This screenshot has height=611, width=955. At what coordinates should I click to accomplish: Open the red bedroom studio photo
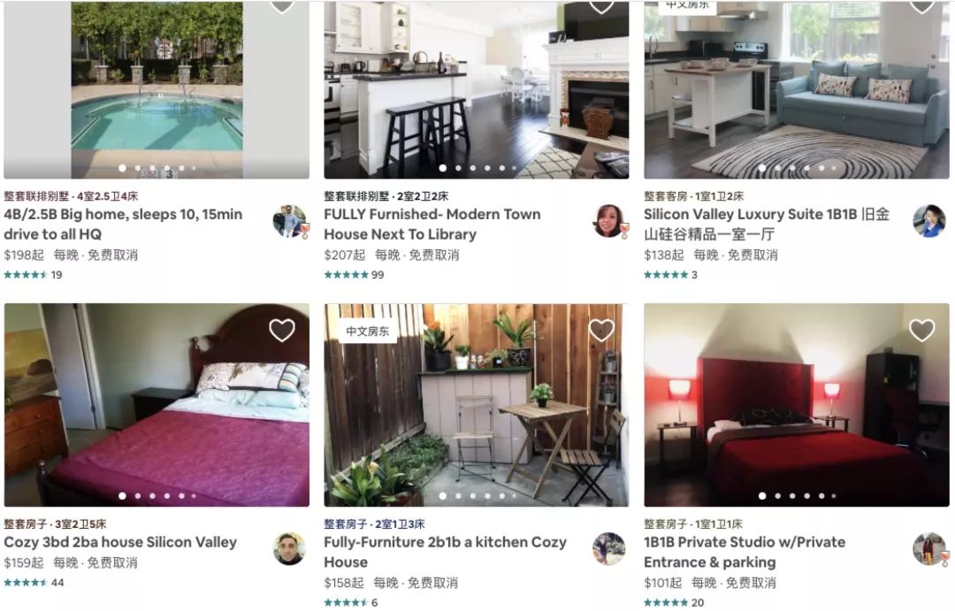[x=797, y=405]
